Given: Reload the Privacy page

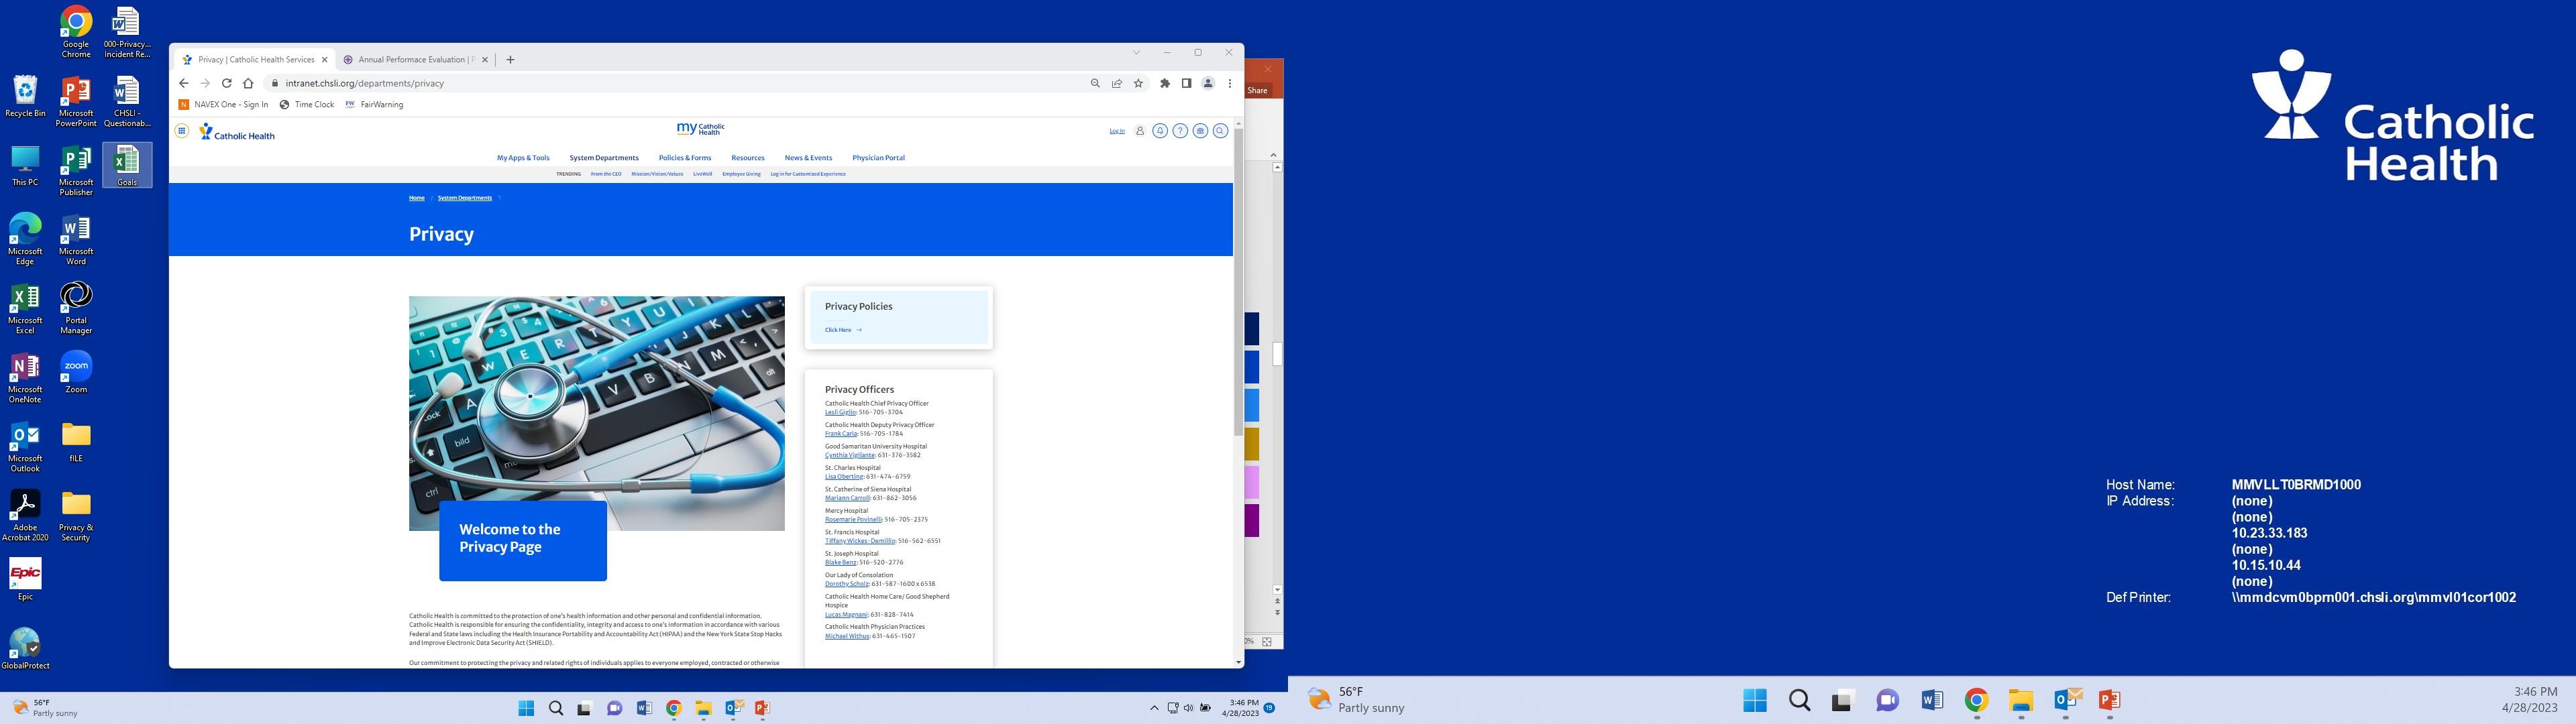Looking at the screenshot, I should click(x=227, y=84).
